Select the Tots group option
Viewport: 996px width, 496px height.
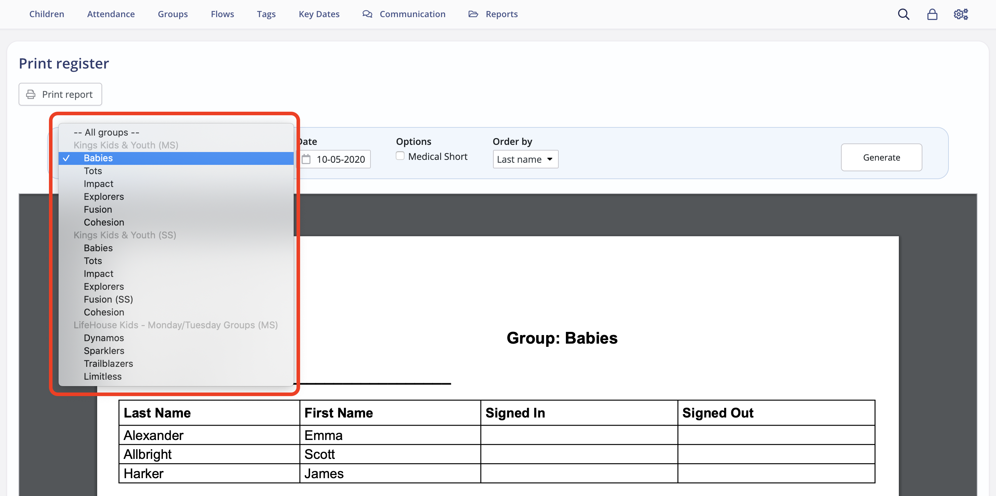point(93,171)
